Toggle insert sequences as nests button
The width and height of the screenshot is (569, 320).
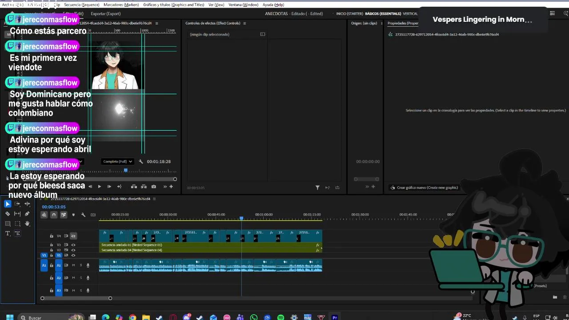click(44, 215)
